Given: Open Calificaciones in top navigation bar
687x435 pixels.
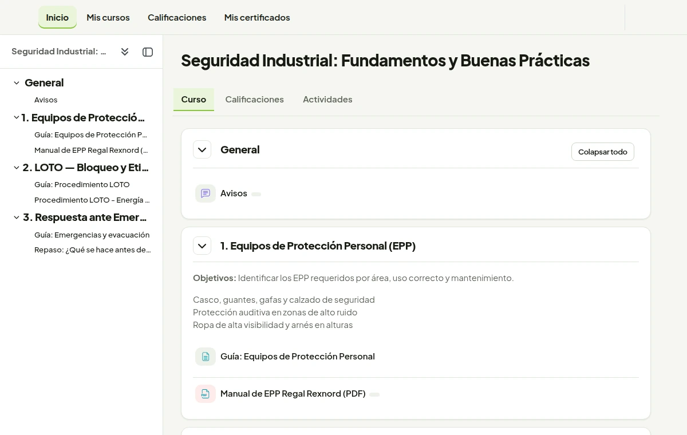Looking at the screenshot, I should 177,17.
